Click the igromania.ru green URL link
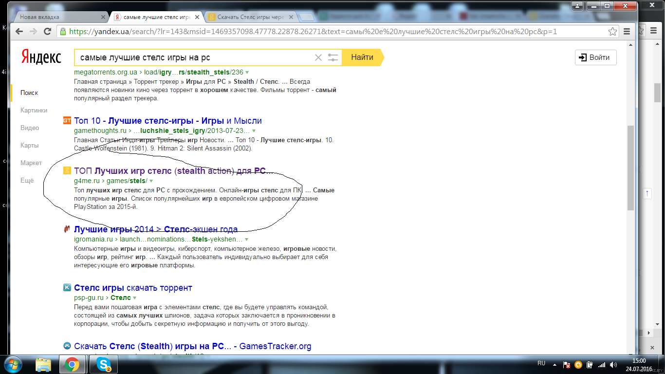The width and height of the screenshot is (665, 374). click(x=158, y=240)
